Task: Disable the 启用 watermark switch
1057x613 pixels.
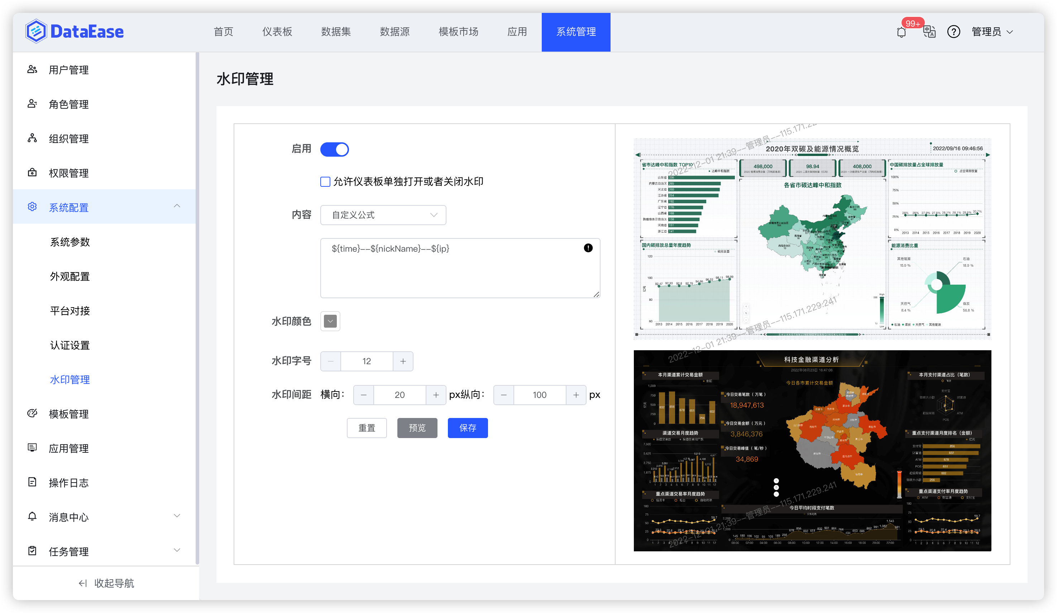Action: point(334,149)
